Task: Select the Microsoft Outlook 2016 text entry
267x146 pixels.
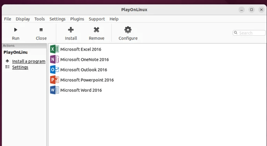Action: click(84, 70)
